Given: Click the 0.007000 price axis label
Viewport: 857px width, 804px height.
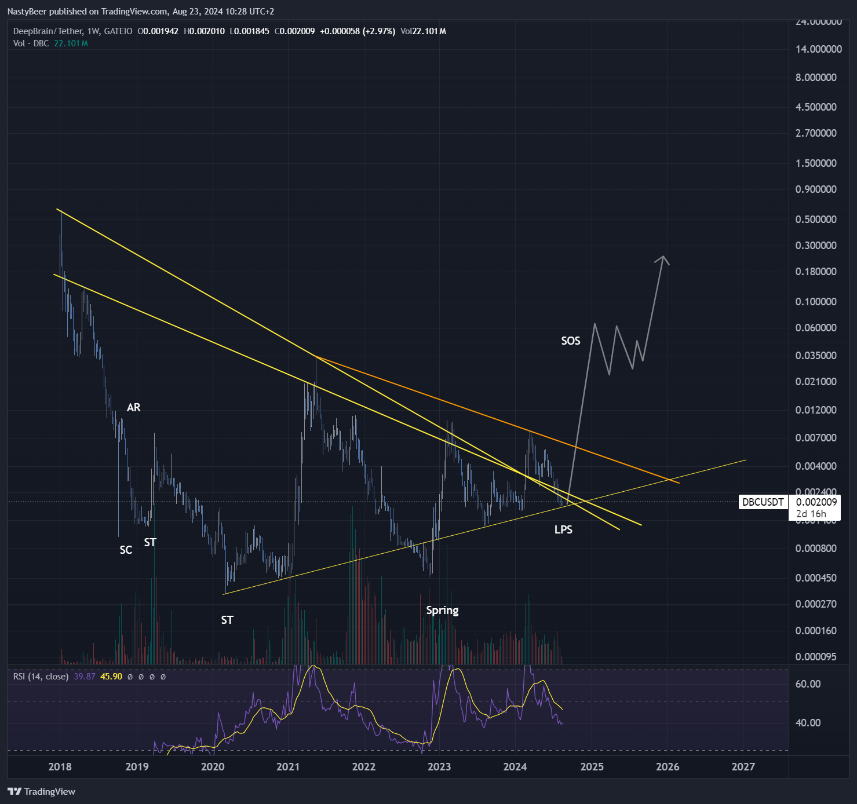Looking at the screenshot, I should point(816,438).
